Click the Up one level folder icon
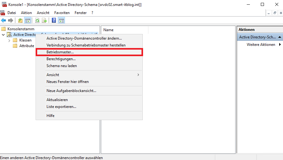Viewport: 283px width, 160px height. [20, 21]
